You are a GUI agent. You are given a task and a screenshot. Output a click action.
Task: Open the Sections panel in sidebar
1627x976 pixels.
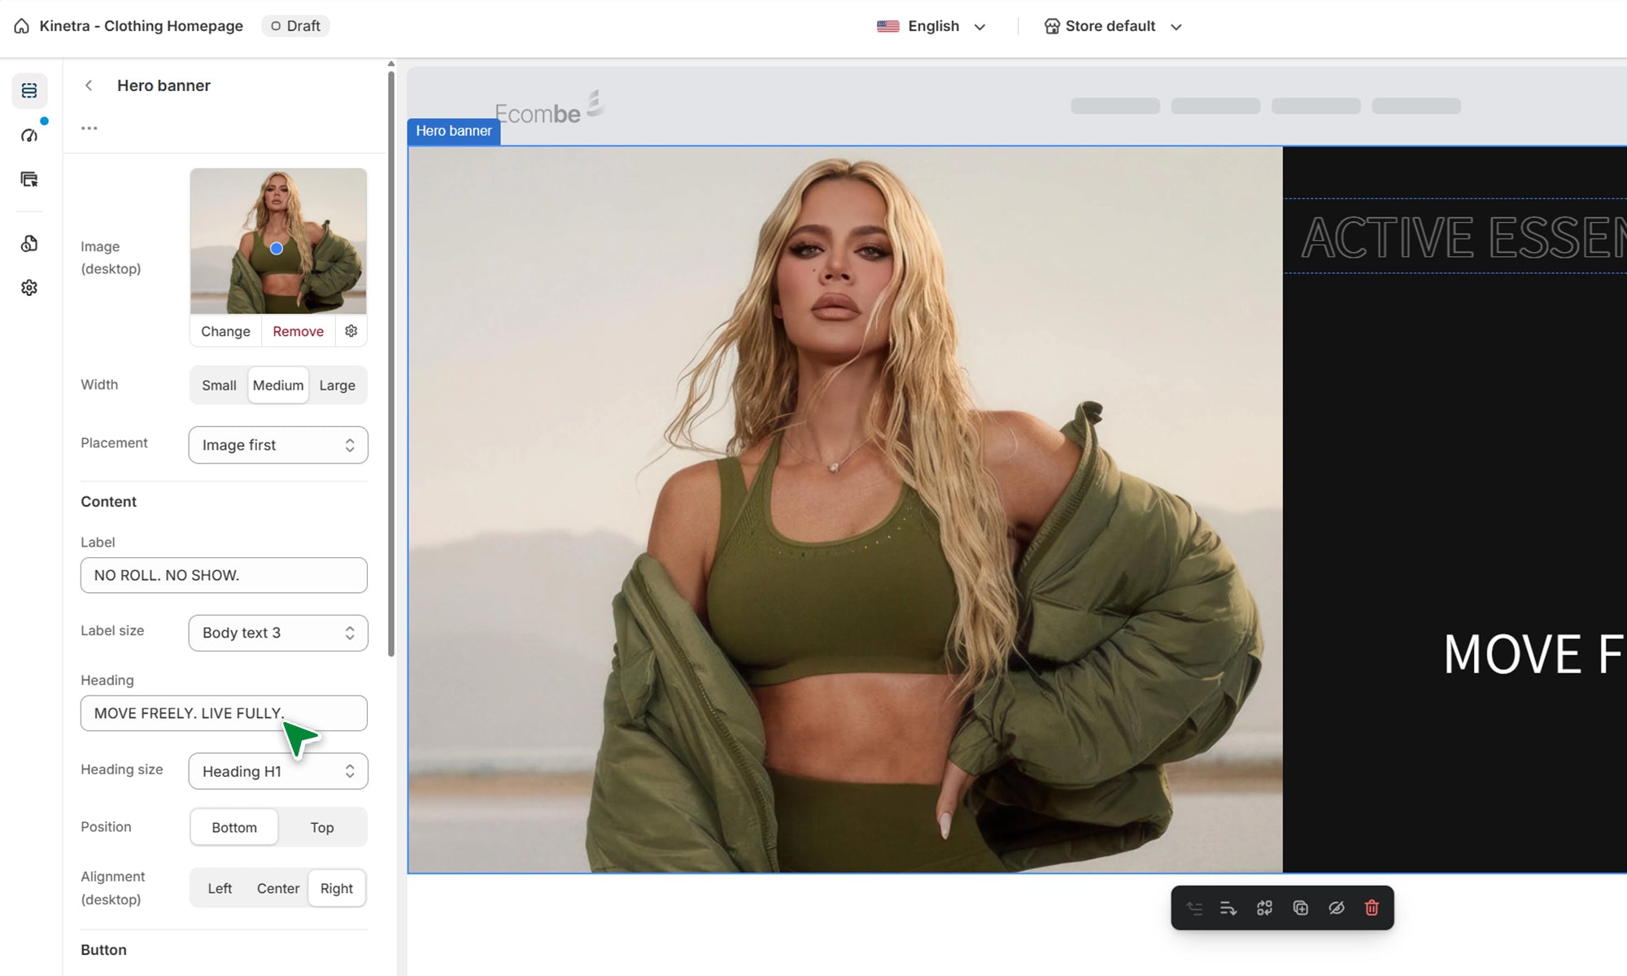click(x=29, y=90)
